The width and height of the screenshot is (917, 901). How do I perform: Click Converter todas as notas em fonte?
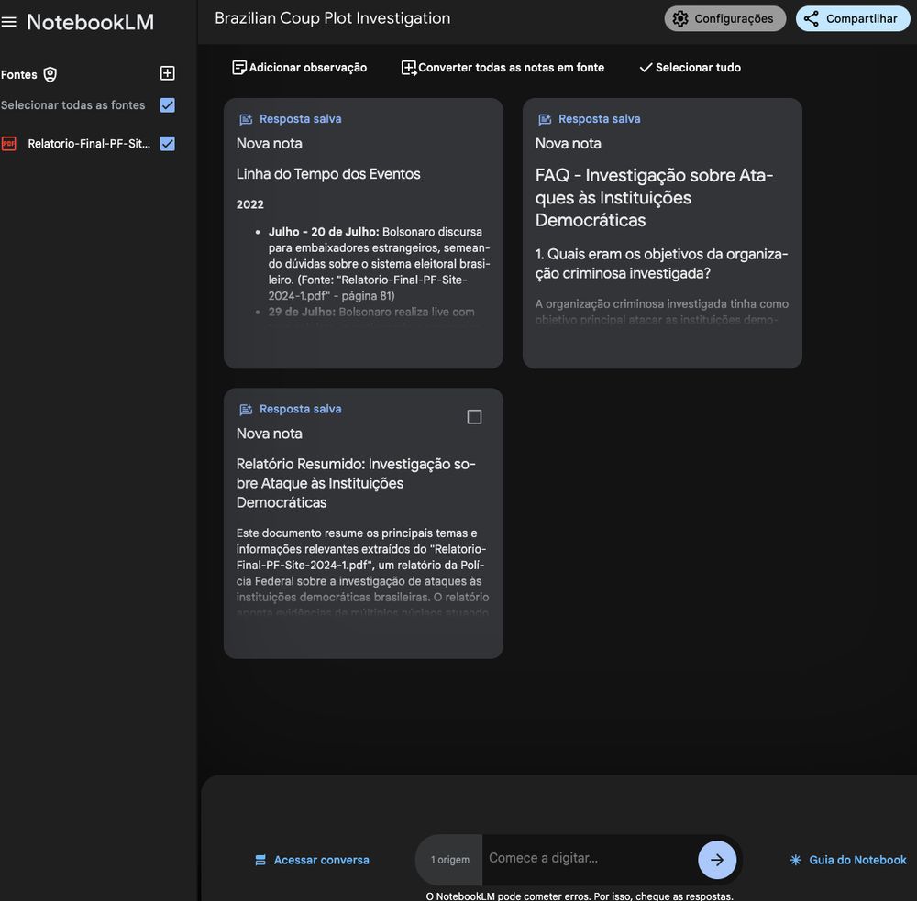(x=503, y=68)
